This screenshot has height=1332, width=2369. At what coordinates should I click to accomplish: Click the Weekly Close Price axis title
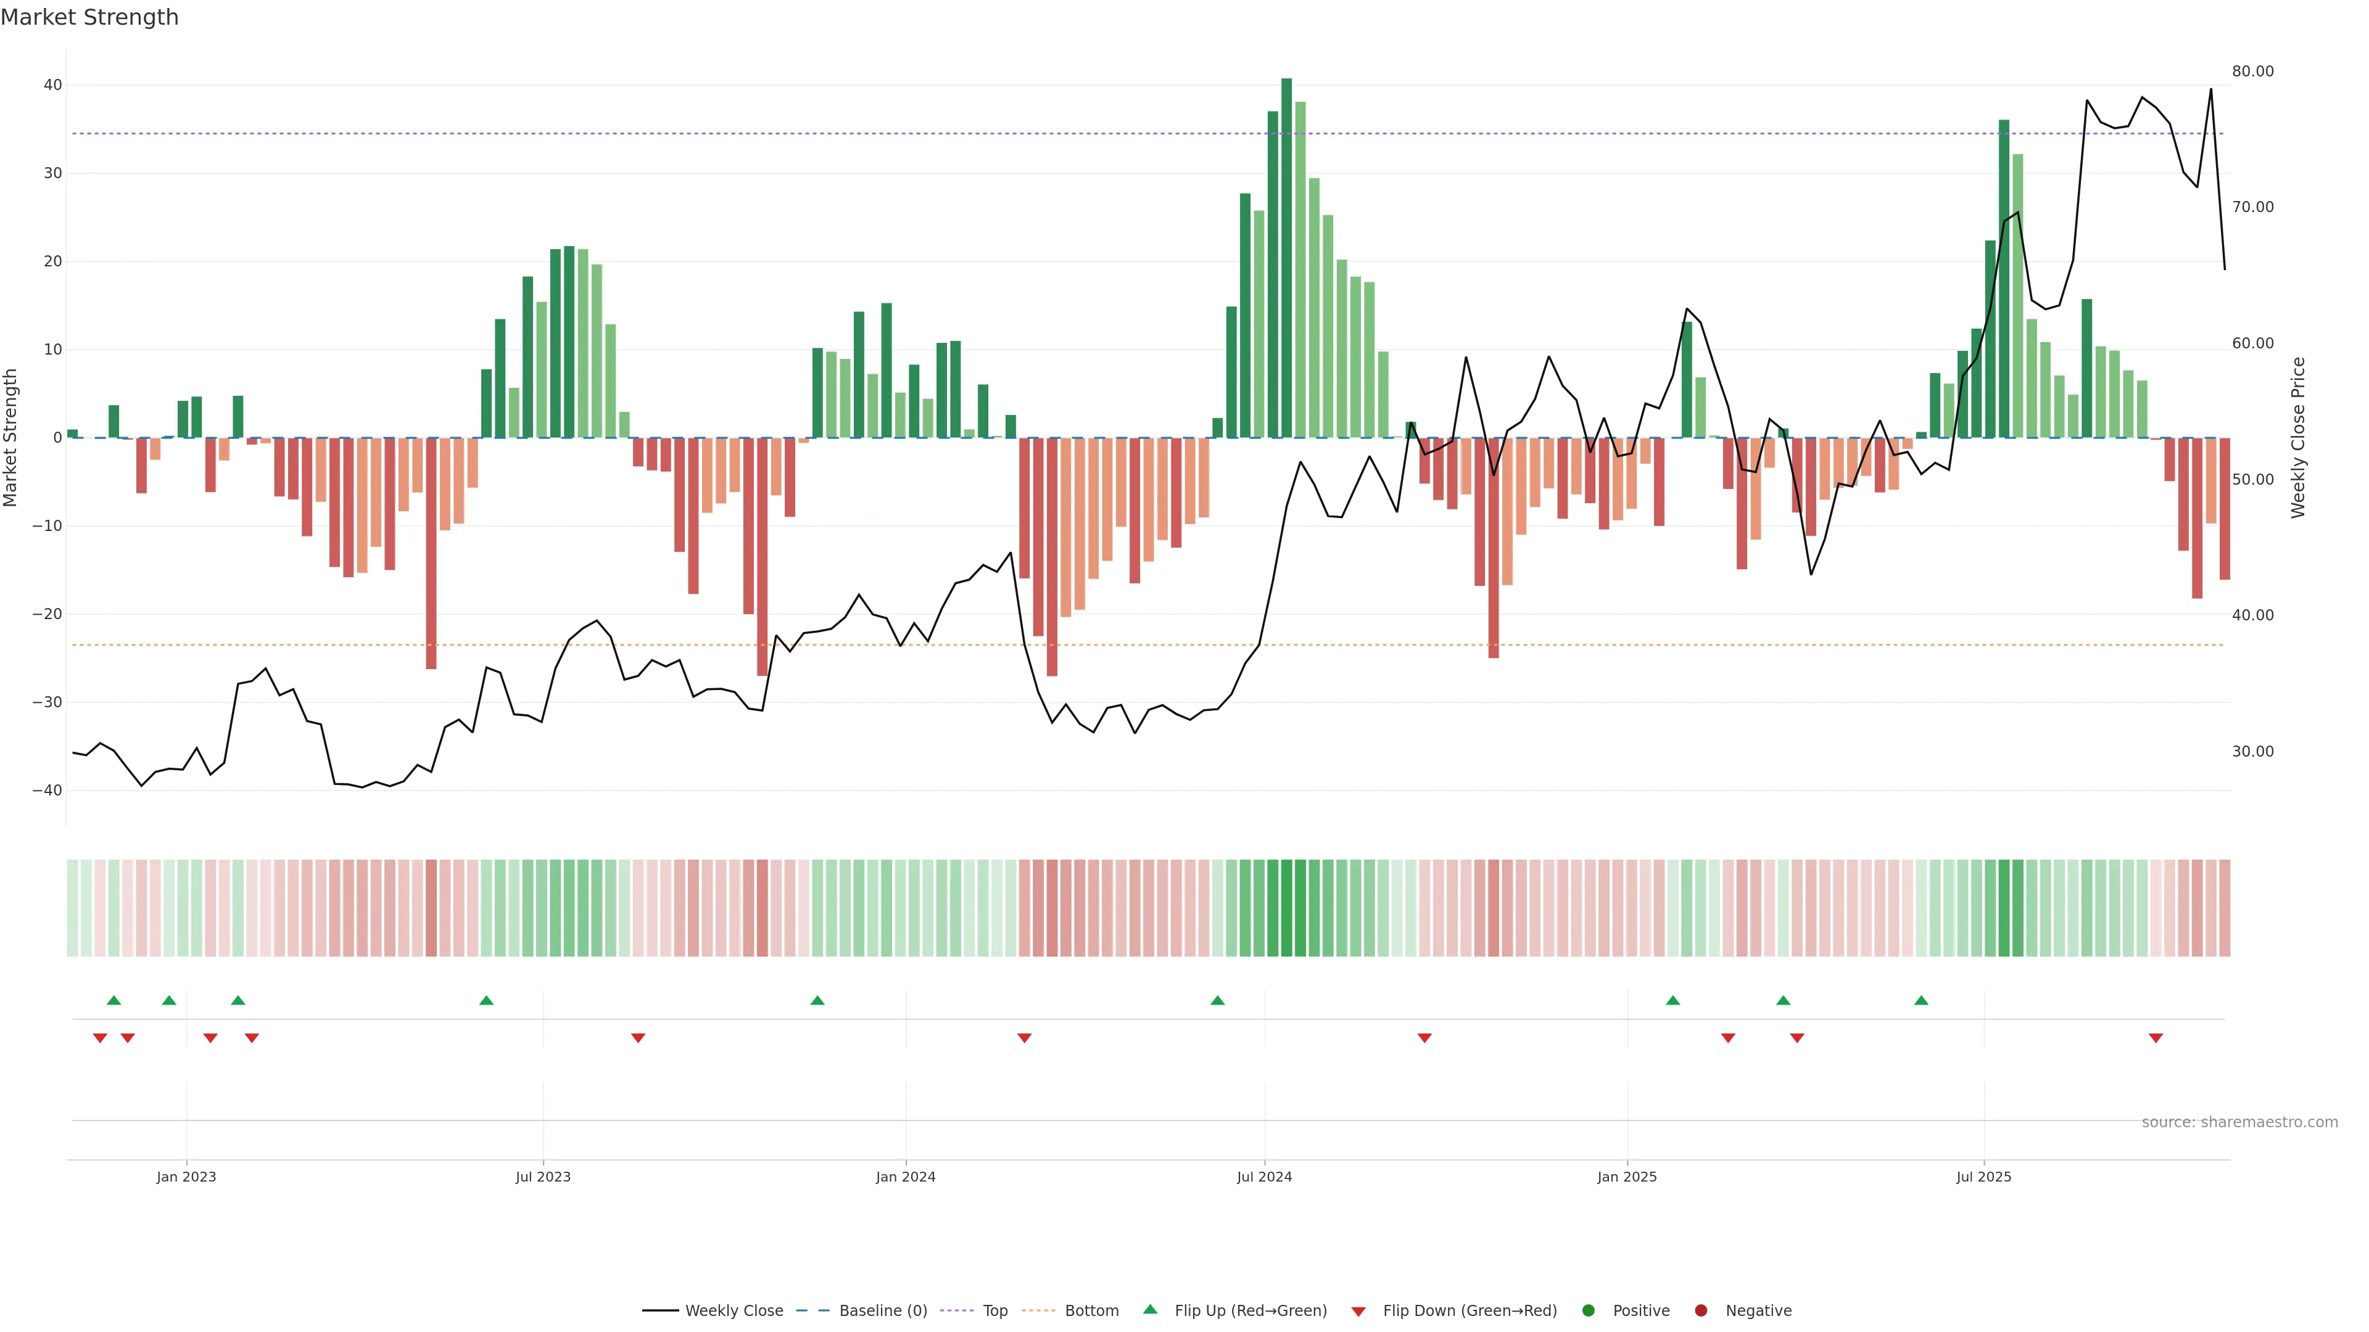click(x=2298, y=438)
